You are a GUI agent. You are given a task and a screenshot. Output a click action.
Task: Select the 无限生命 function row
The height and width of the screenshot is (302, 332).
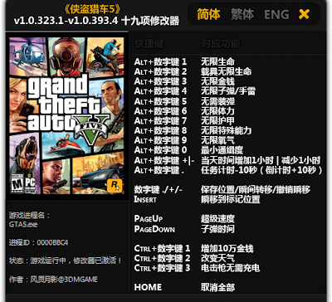pos(217,61)
